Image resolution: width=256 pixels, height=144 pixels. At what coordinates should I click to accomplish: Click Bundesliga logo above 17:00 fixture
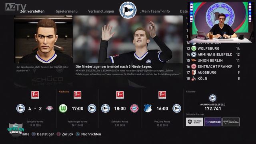(x=77, y=95)
